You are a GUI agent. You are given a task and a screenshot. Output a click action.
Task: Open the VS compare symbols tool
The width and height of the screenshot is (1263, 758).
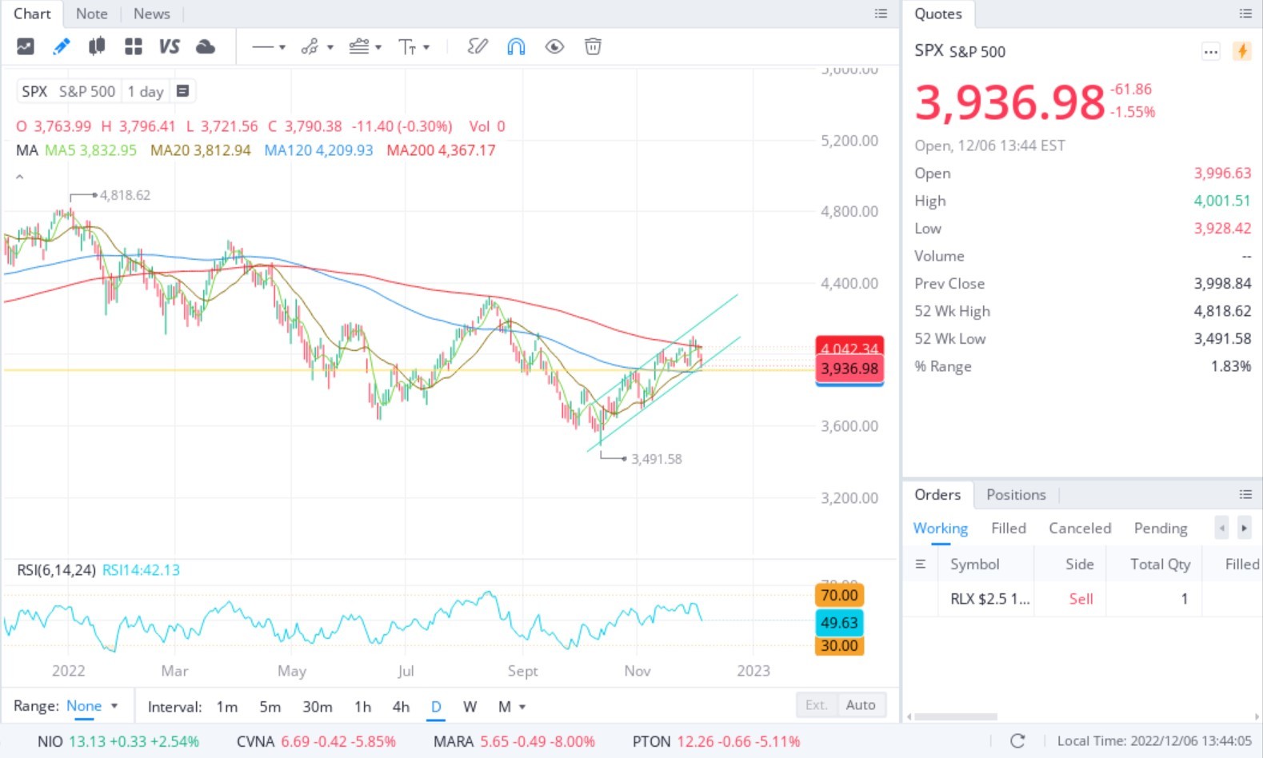pos(169,47)
